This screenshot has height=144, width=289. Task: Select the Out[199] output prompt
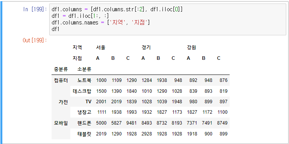pyautogui.click(x=35, y=40)
